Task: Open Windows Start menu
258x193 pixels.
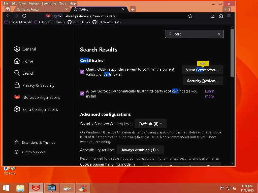Action: pyautogui.click(x=6, y=188)
